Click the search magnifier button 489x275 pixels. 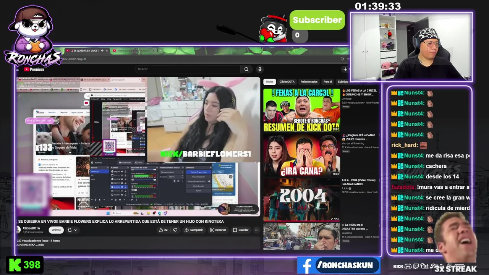pyautogui.click(x=246, y=69)
